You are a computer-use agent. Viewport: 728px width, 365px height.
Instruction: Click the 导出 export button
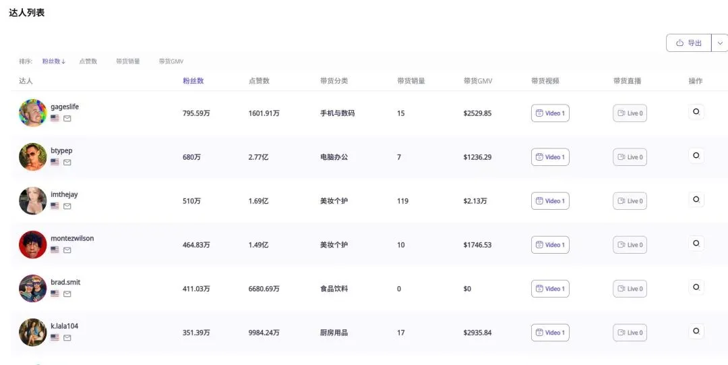click(x=688, y=43)
